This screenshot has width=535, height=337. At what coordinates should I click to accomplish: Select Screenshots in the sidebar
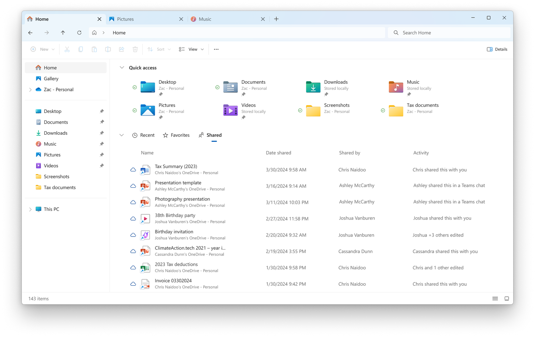pos(66,177)
